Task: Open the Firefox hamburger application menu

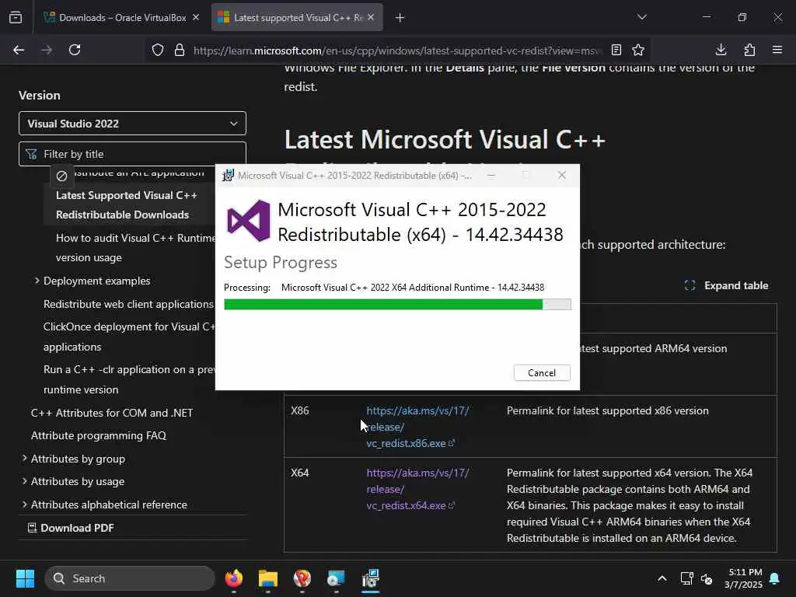Action: pyautogui.click(x=777, y=50)
